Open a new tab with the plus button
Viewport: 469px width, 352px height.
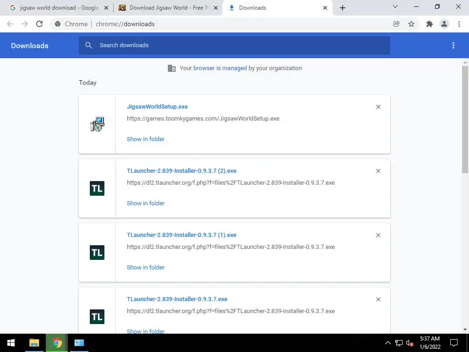(x=343, y=8)
